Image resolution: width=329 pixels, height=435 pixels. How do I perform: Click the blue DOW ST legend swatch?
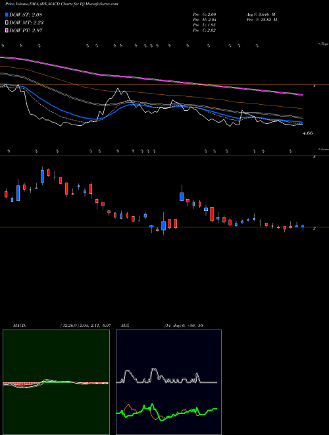click(x=7, y=14)
